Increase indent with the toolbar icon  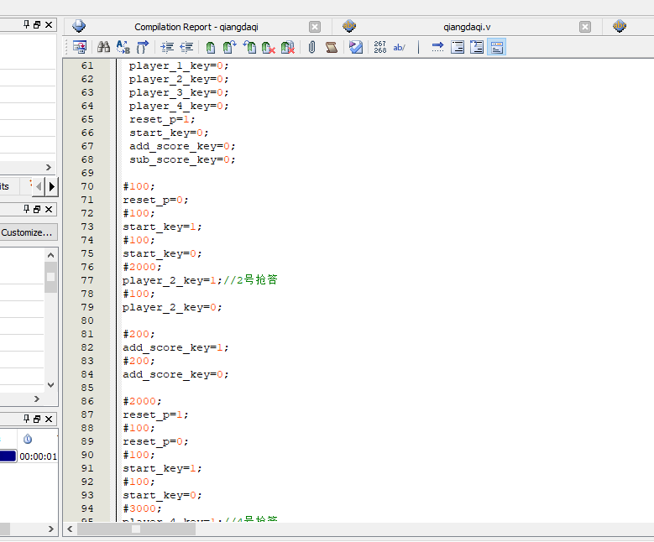pyautogui.click(x=167, y=47)
